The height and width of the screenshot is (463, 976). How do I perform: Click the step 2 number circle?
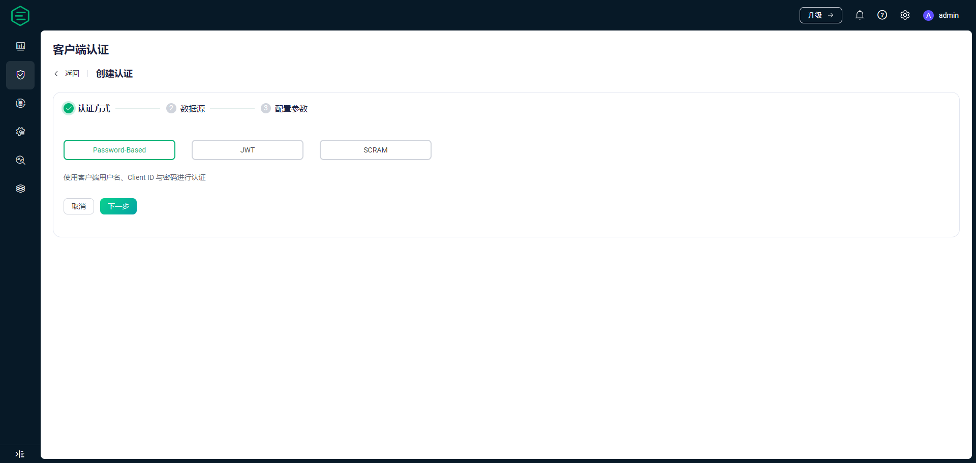tap(171, 108)
